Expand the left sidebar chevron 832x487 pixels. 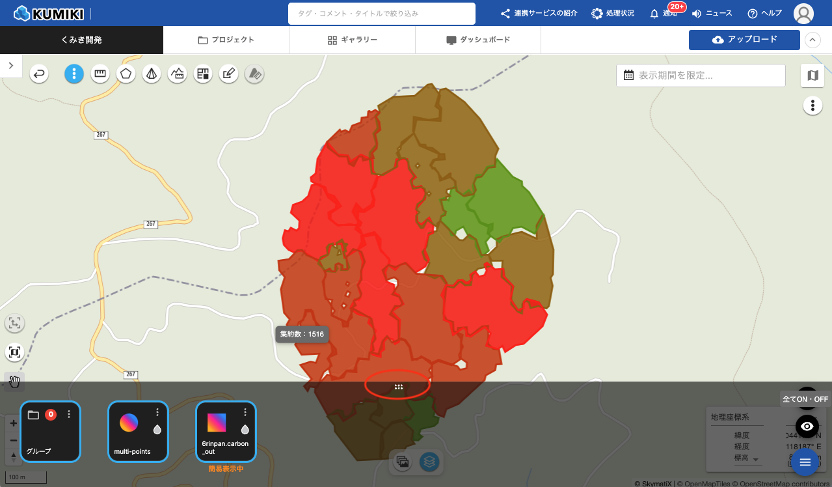pyautogui.click(x=11, y=66)
